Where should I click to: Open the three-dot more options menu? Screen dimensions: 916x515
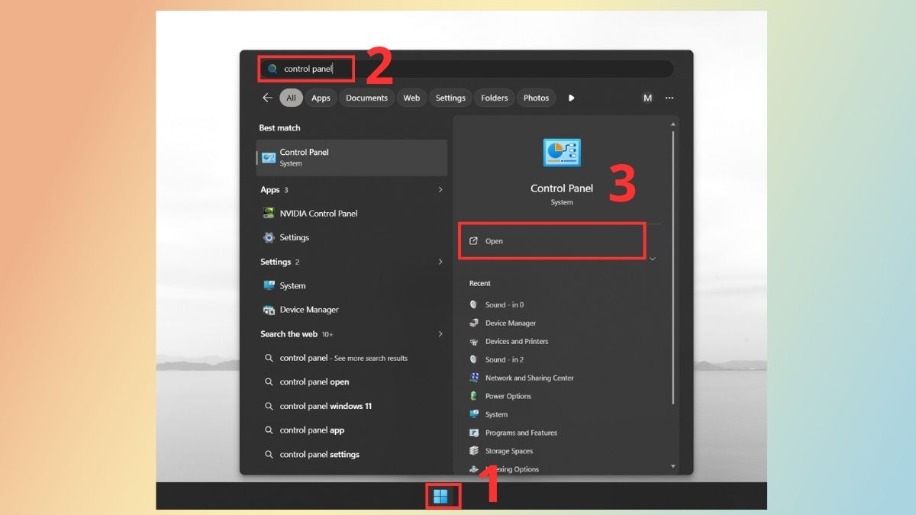point(669,98)
